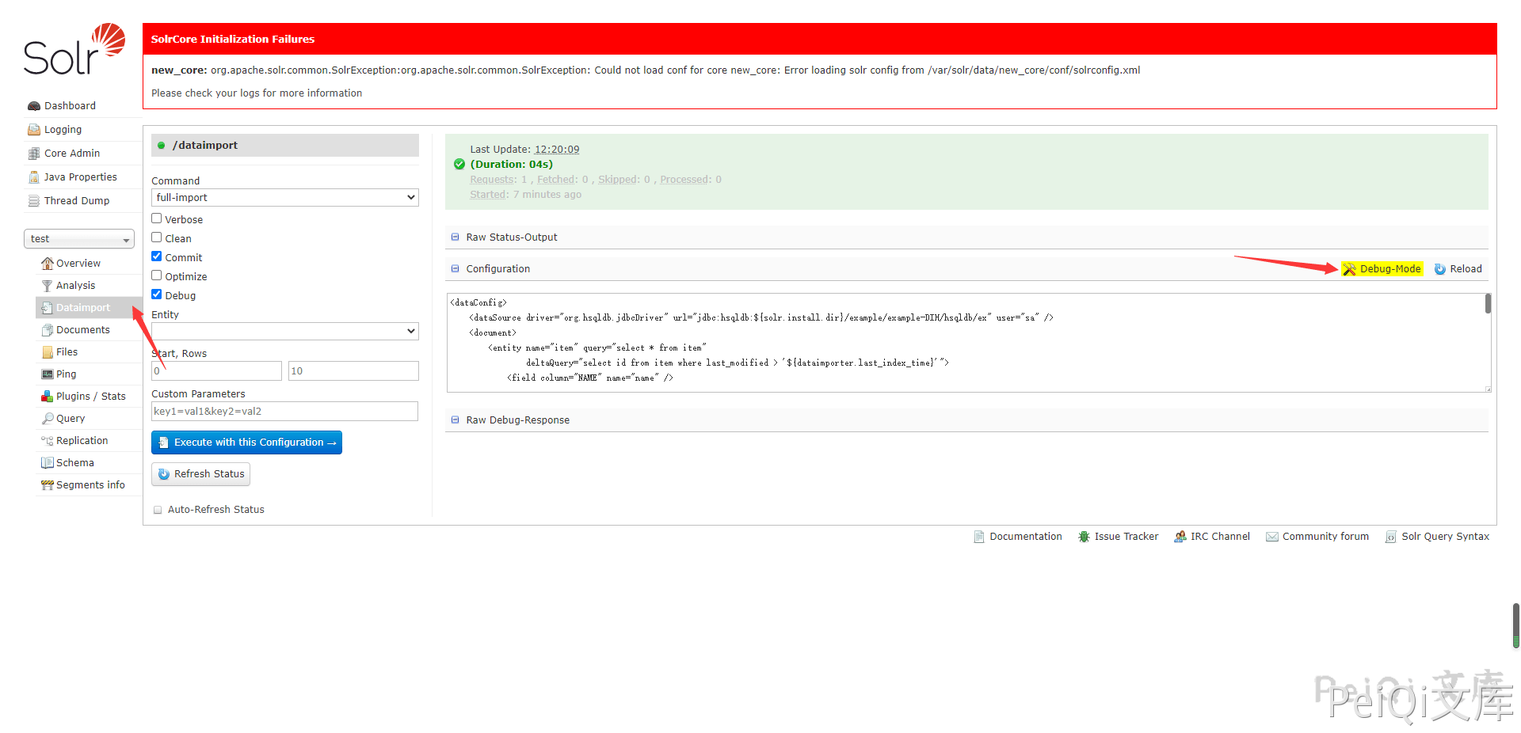Click the Documentation page icon in footer
The image size is (1521, 733).
[979, 537]
